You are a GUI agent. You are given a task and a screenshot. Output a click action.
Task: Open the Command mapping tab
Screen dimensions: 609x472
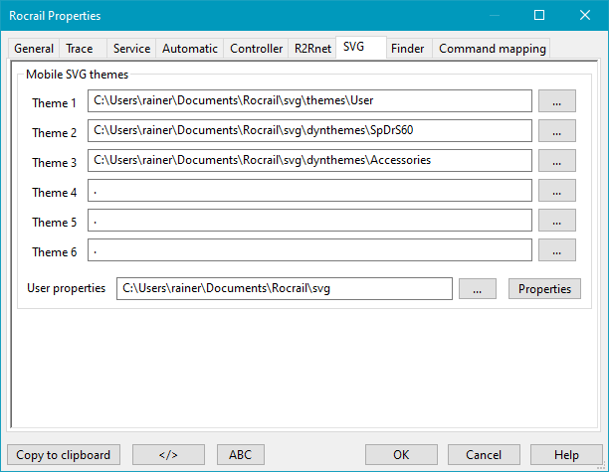(x=492, y=49)
